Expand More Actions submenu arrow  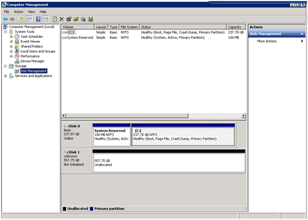(x=302, y=41)
